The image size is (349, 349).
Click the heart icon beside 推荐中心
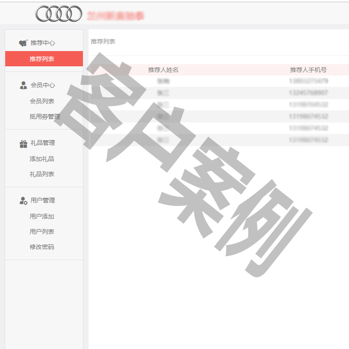[x=24, y=43]
